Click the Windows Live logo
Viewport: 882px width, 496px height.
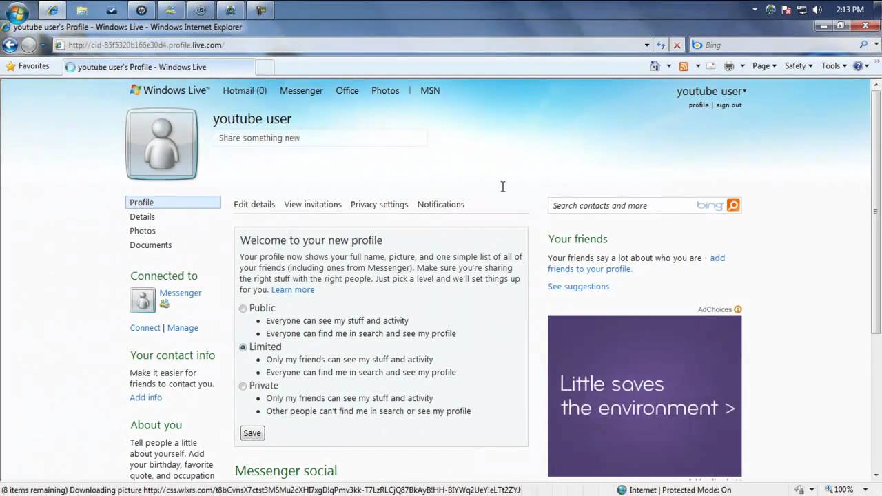point(170,90)
